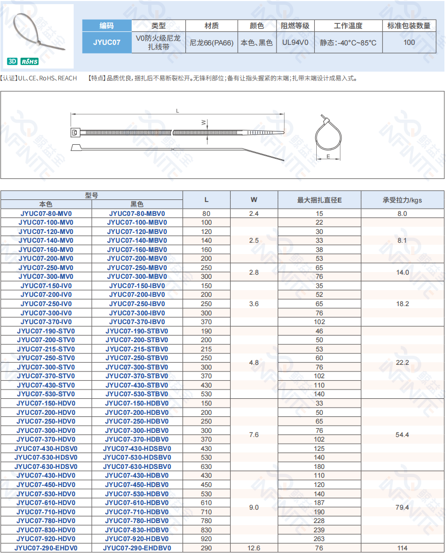The image size is (446, 555).
Task: Click the 黑色 column sub-header
Action: pyautogui.click(x=137, y=204)
